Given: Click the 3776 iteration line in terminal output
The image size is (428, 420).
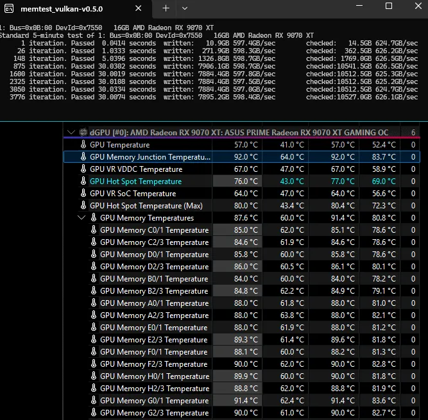Looking at the screenshot, I should pos(214,97).
